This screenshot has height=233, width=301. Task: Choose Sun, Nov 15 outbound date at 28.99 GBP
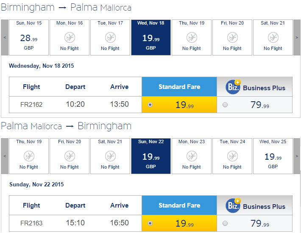29,37
